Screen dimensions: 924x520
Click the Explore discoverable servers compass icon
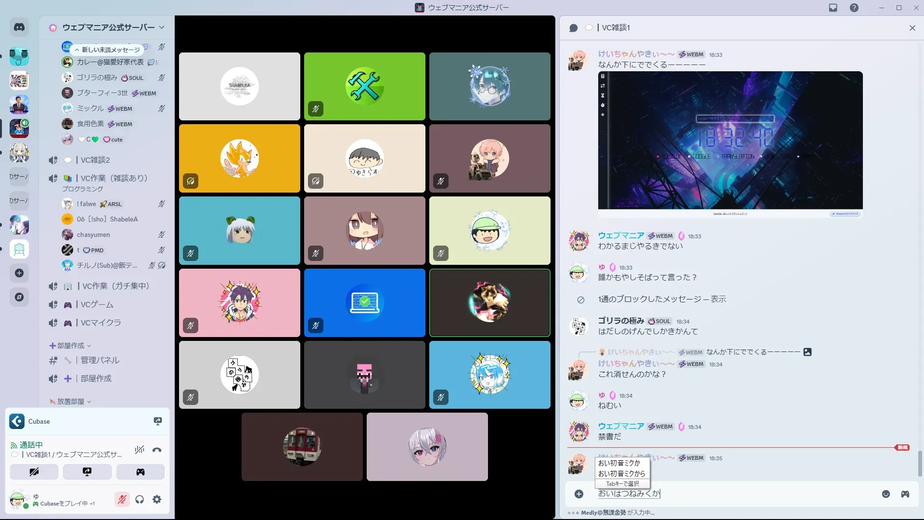pyautogui.click(x=19, y=297)
